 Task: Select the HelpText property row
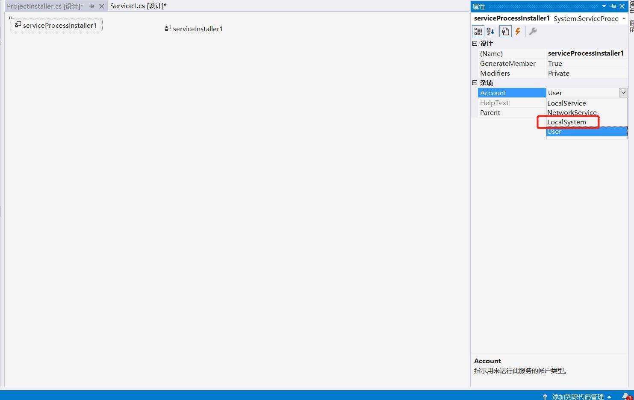coord(512,103)
